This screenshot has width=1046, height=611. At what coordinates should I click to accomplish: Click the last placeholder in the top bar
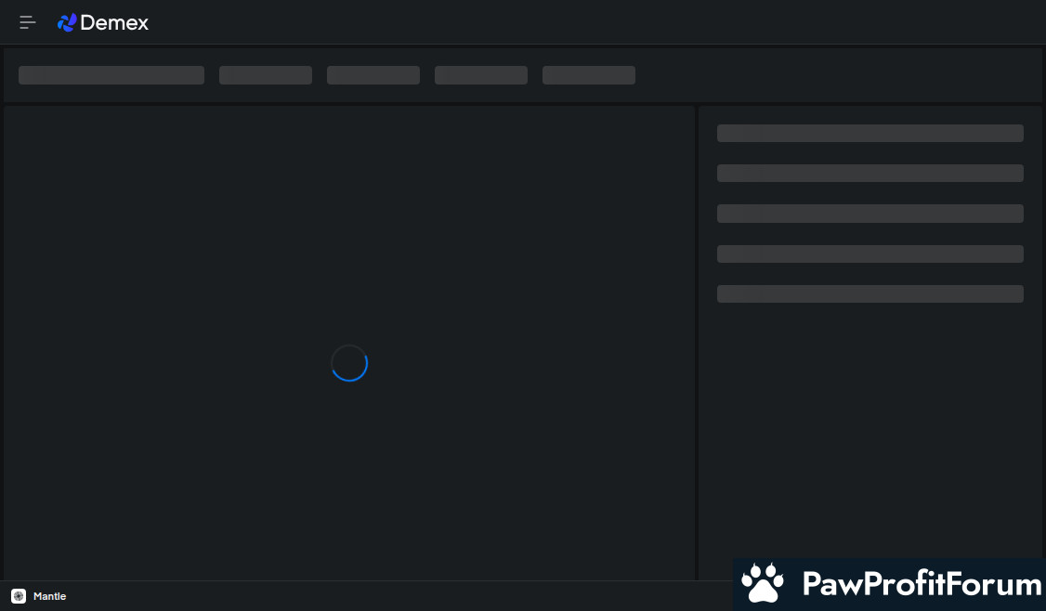tap(589, 75)
